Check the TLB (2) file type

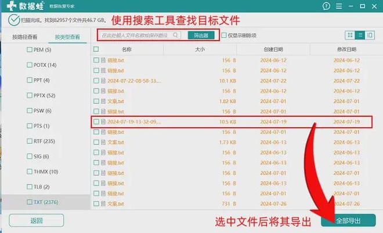point(30,187)
